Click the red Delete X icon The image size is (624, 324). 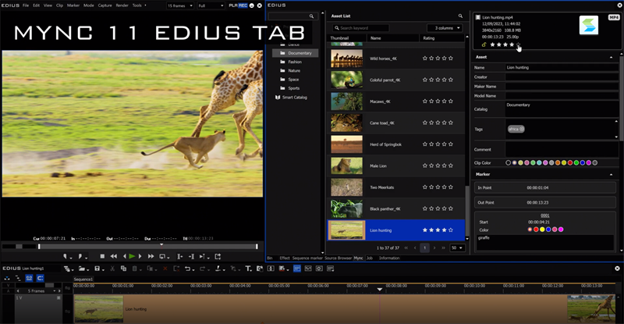(165, 269)
